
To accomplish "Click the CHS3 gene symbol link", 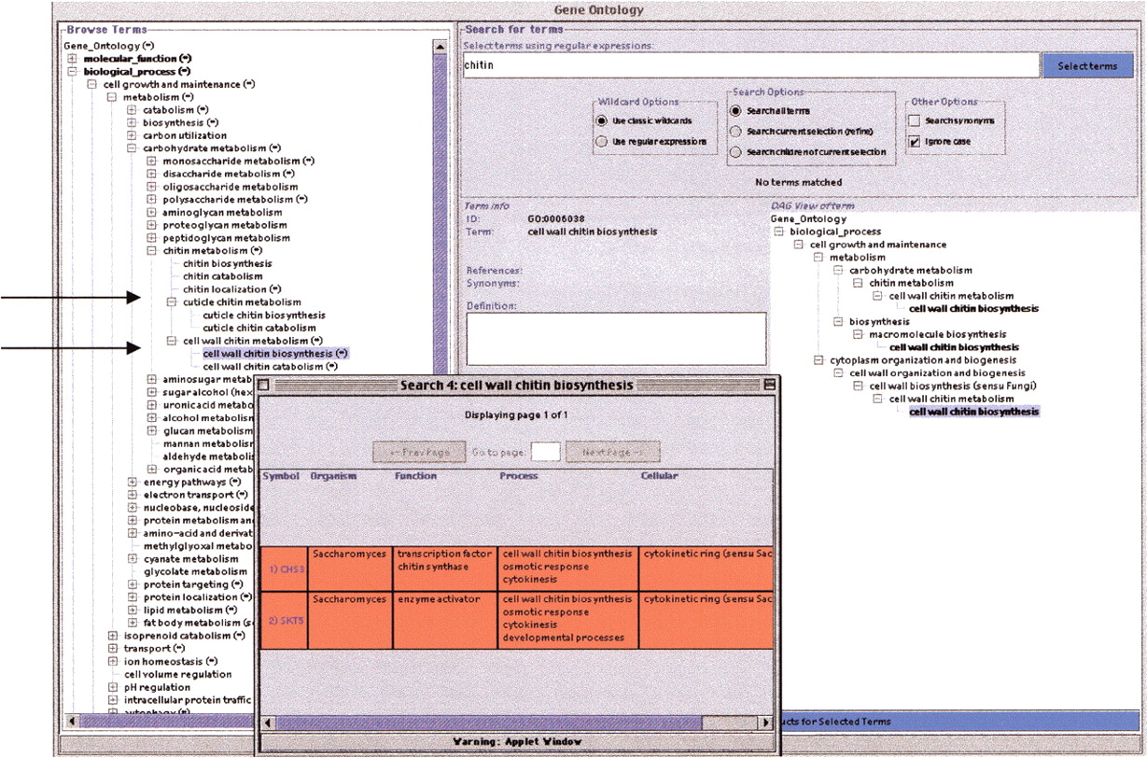I will click(x=285, y=568).
